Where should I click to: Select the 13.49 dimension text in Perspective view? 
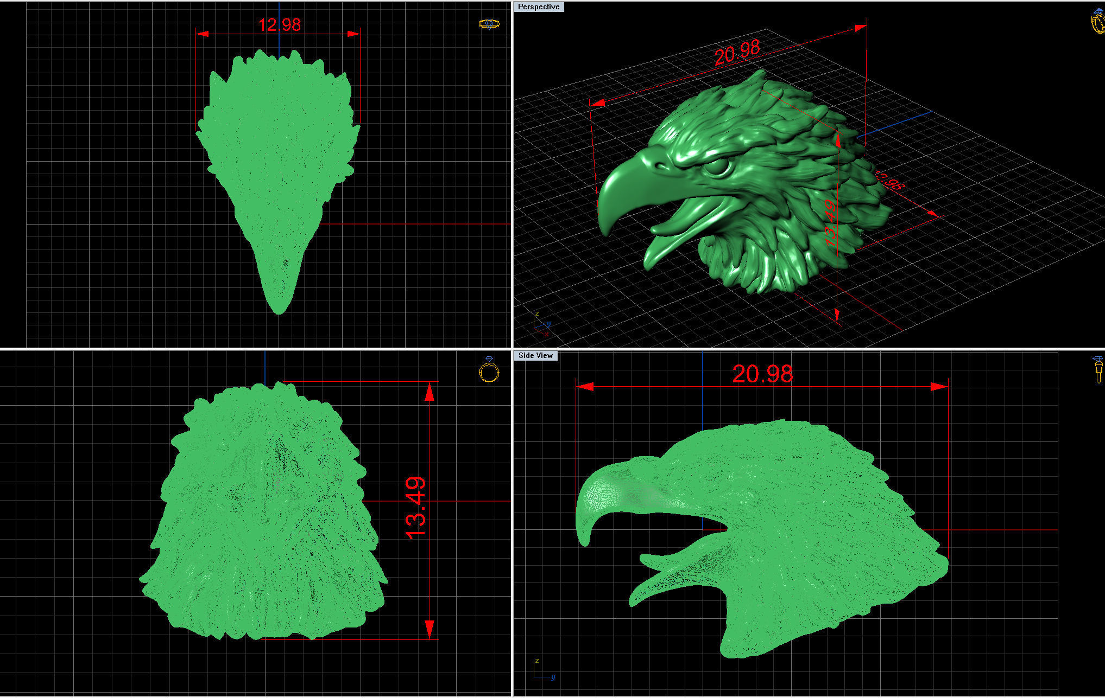click(830, 222)
